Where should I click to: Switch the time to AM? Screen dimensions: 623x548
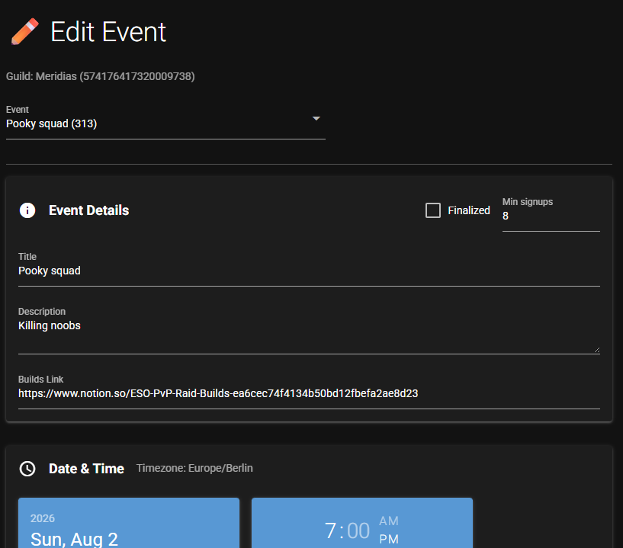[389, 521]
